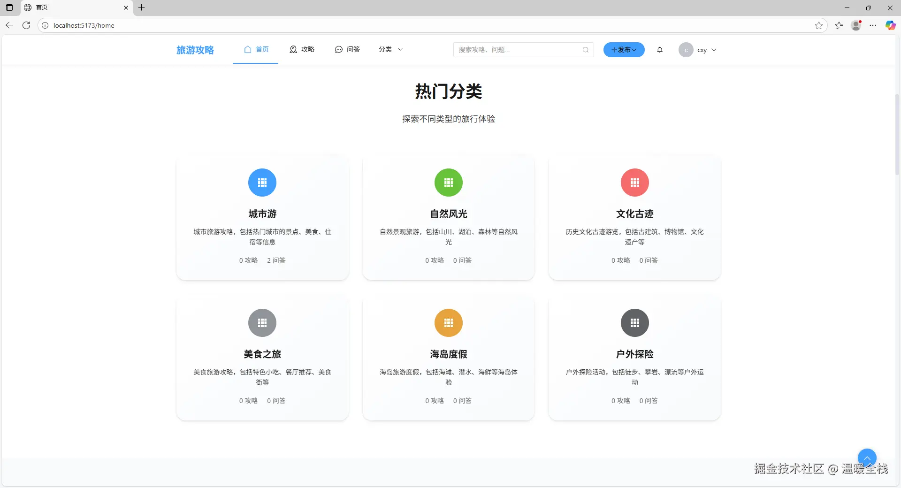The width and height of the screenshot is (901, 488).
Task: Click the 户外探险 dark category icon
Action: click(635, 323)
